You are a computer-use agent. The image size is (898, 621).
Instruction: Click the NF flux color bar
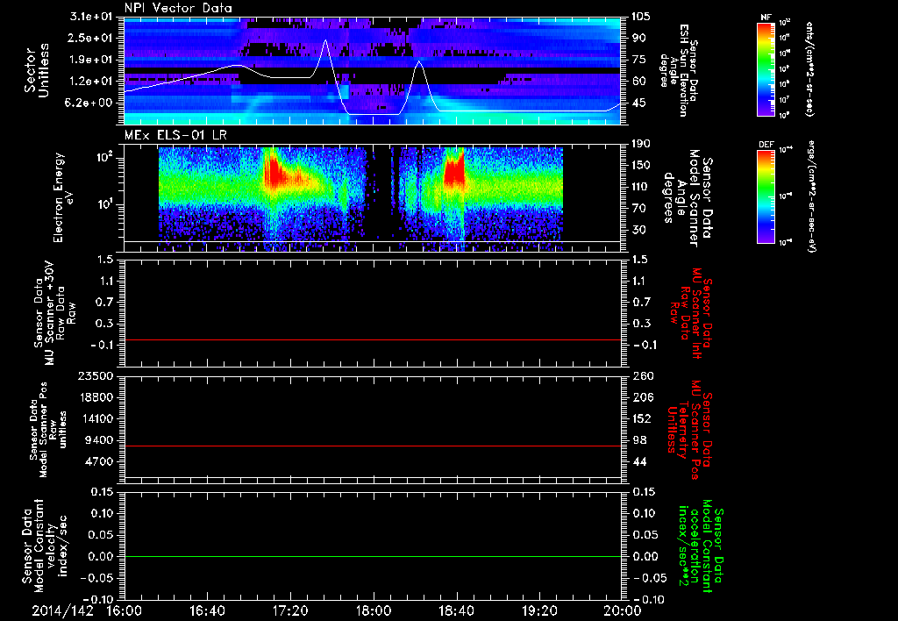(x=766, y=69)
